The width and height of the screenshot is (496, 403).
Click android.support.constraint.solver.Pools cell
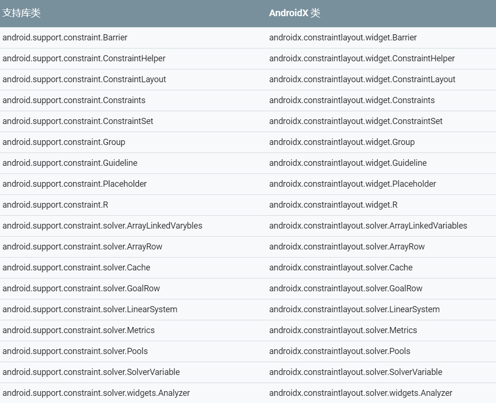tap(75, 351)
